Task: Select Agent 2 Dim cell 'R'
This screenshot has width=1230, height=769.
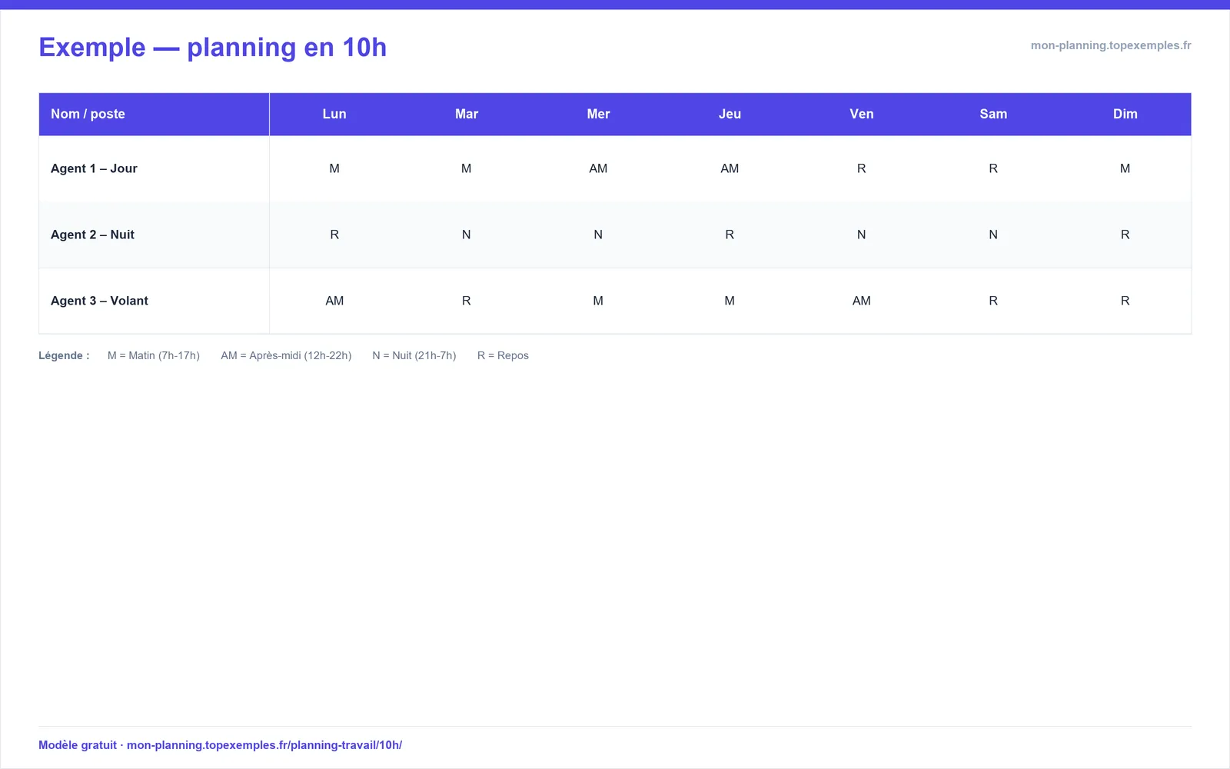Action: (1125, 235)
